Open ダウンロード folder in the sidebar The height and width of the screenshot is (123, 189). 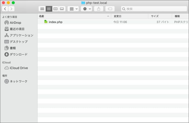pos(19,54)
